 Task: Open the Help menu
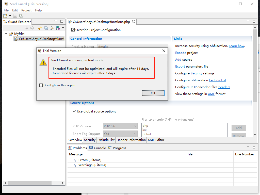pyautogui.click(x=38, y=10)
